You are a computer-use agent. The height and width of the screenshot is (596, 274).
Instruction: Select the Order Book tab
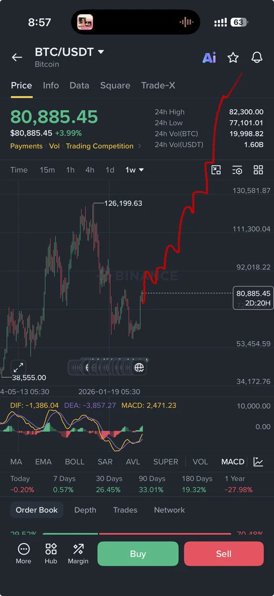click(37, 510)
